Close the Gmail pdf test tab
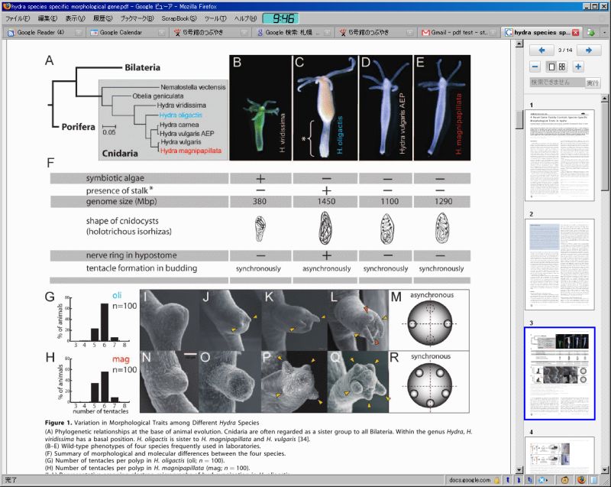611x487 pixels. 493,33
